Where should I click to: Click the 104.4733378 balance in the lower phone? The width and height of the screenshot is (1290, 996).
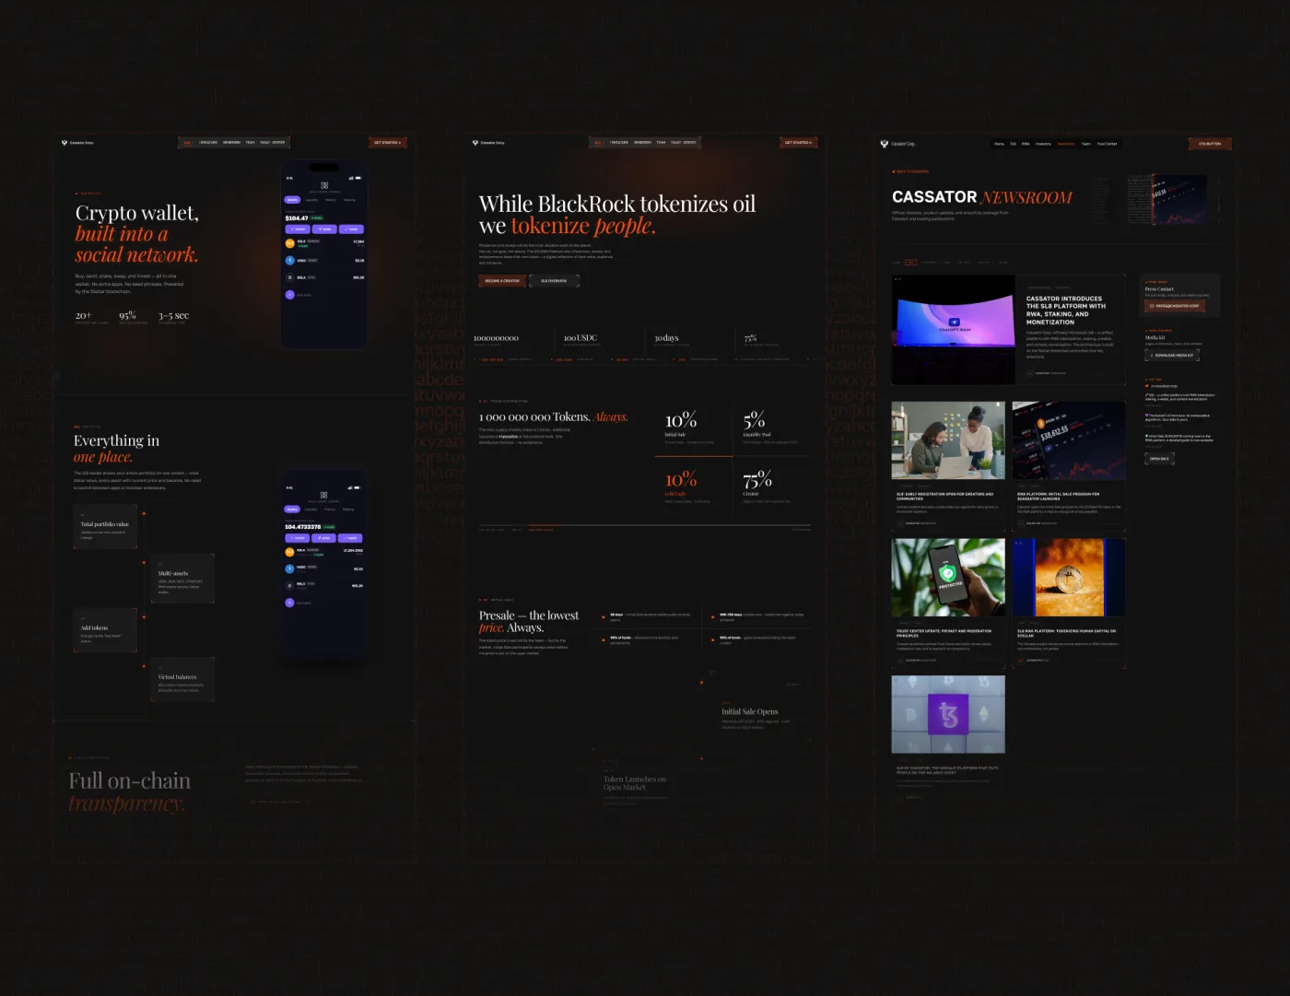[x=303, y=527]
